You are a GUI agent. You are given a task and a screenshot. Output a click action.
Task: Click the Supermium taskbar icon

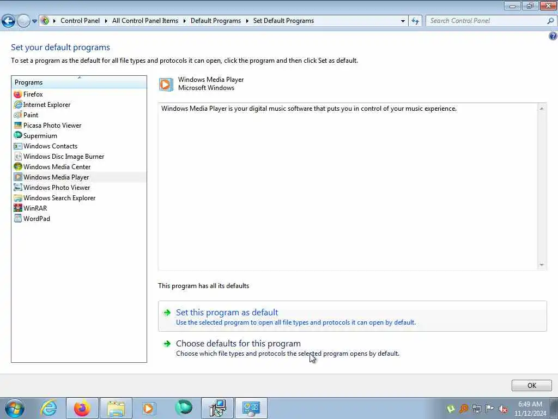(x=184, y=408)
